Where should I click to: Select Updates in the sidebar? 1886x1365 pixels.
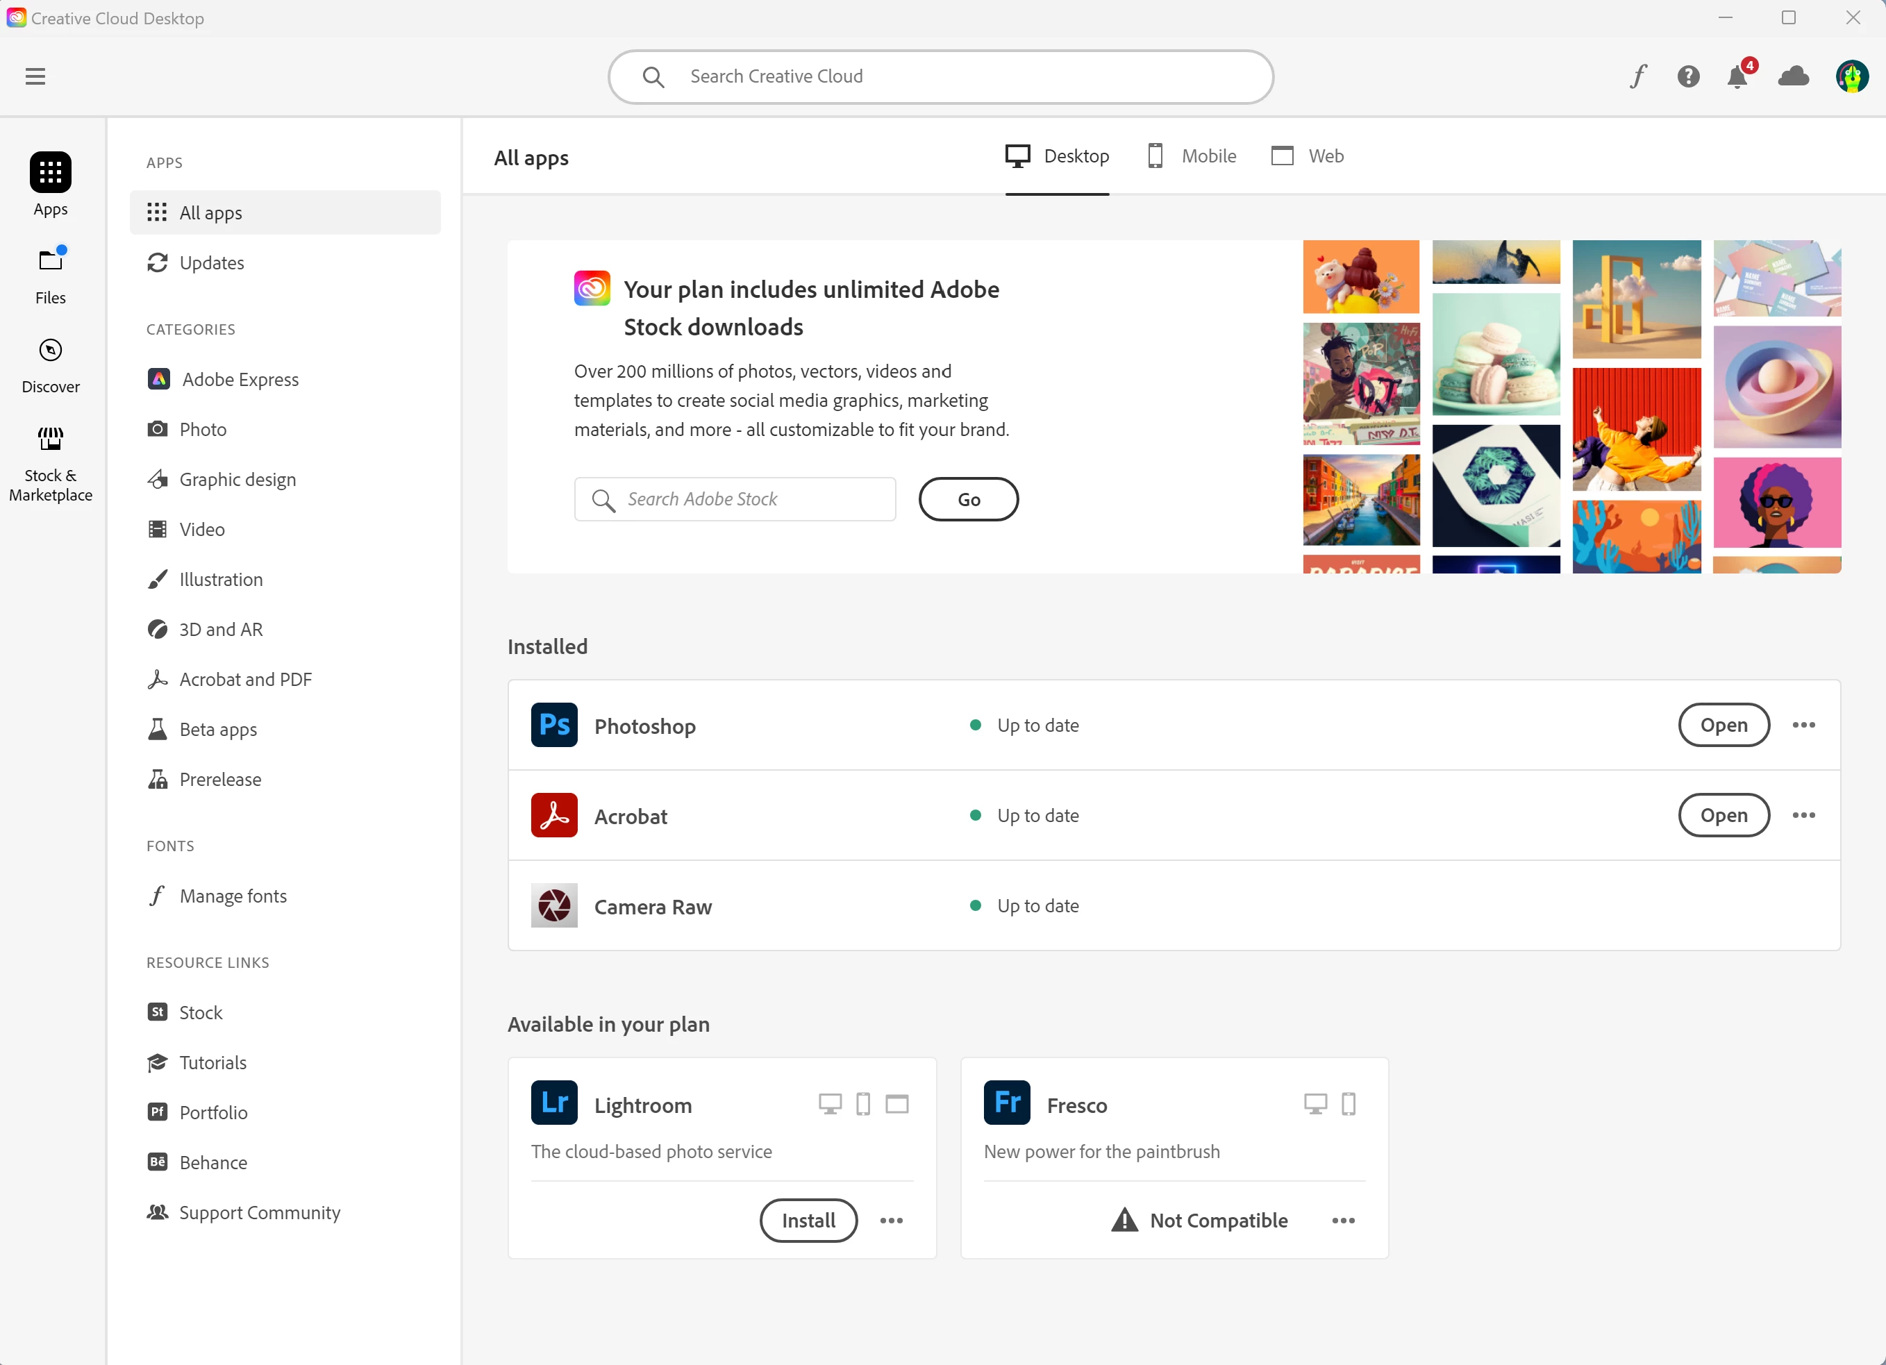coord(211,262)
